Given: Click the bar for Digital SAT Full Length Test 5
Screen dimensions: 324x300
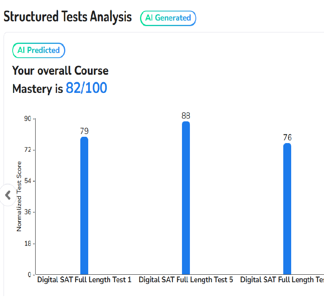Looking at the screenshot, I should tap(186, 198).
